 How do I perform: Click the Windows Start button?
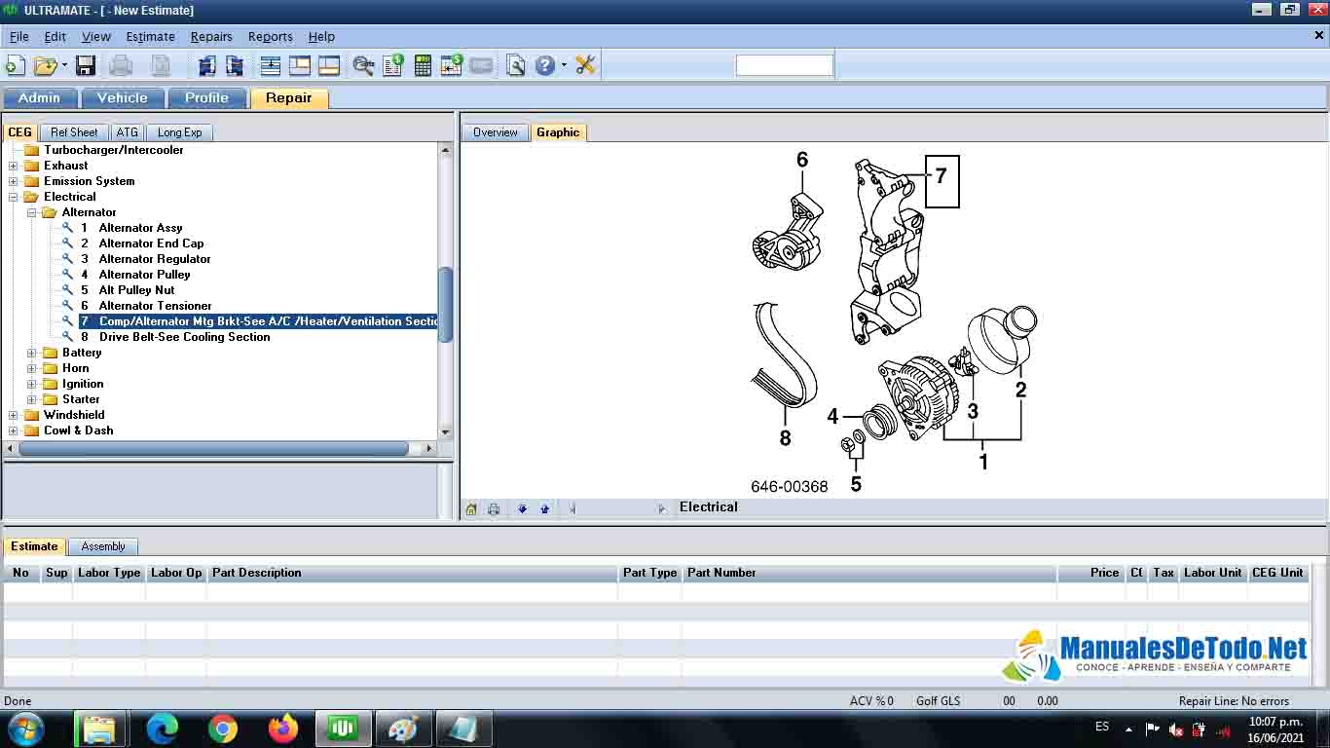coord(24,728)
